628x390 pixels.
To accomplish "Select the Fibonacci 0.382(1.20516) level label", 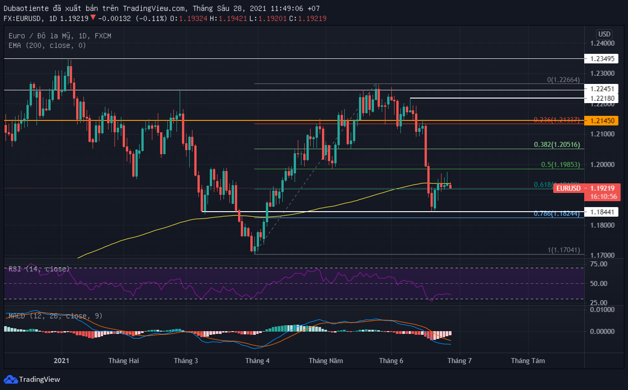I will coord(557,145).
